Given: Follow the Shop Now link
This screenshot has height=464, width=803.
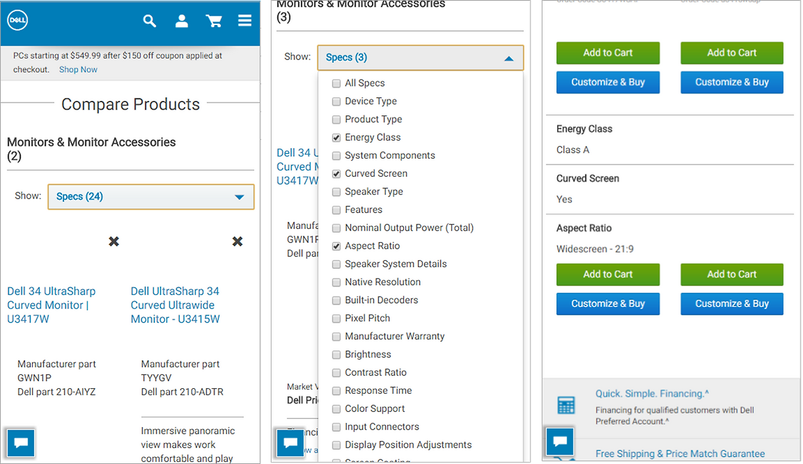Looking at the screenshot, I should (x=78, y=70).
